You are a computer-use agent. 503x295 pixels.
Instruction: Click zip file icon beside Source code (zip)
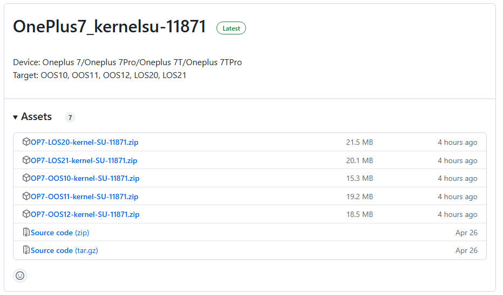point(26,233)
